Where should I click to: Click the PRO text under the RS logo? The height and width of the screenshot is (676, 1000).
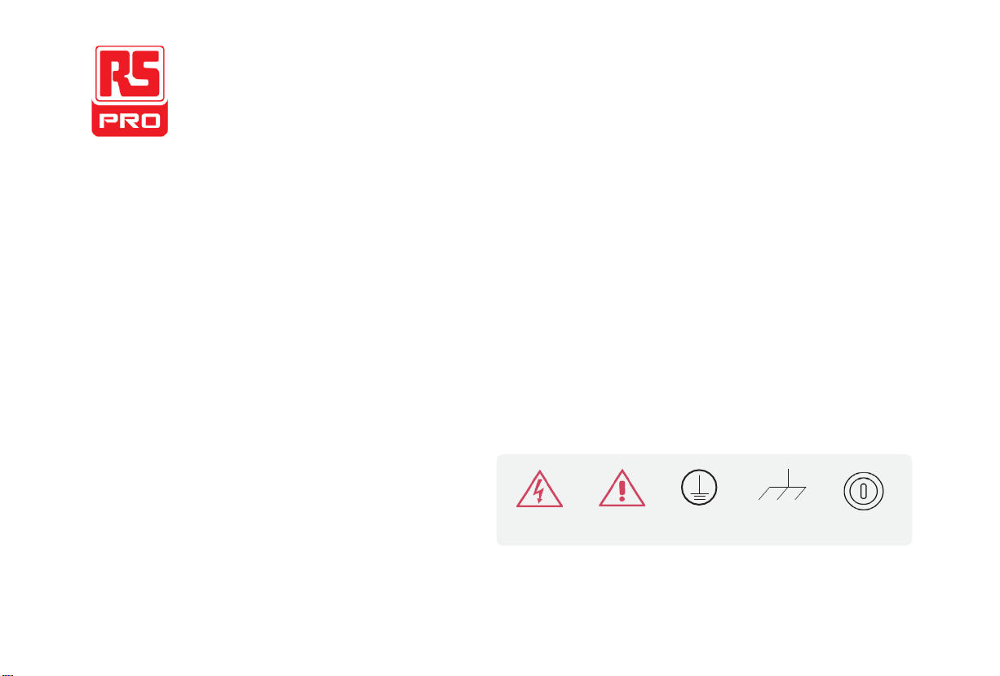click(130, 121)
